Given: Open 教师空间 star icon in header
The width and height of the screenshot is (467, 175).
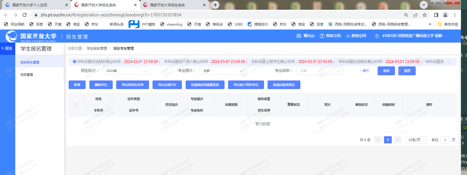Looking at the screenshot, I should 348,36.
